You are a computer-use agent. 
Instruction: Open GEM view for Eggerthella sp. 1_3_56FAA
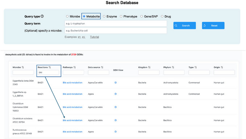pyautogui.click(x=115, y=94)
